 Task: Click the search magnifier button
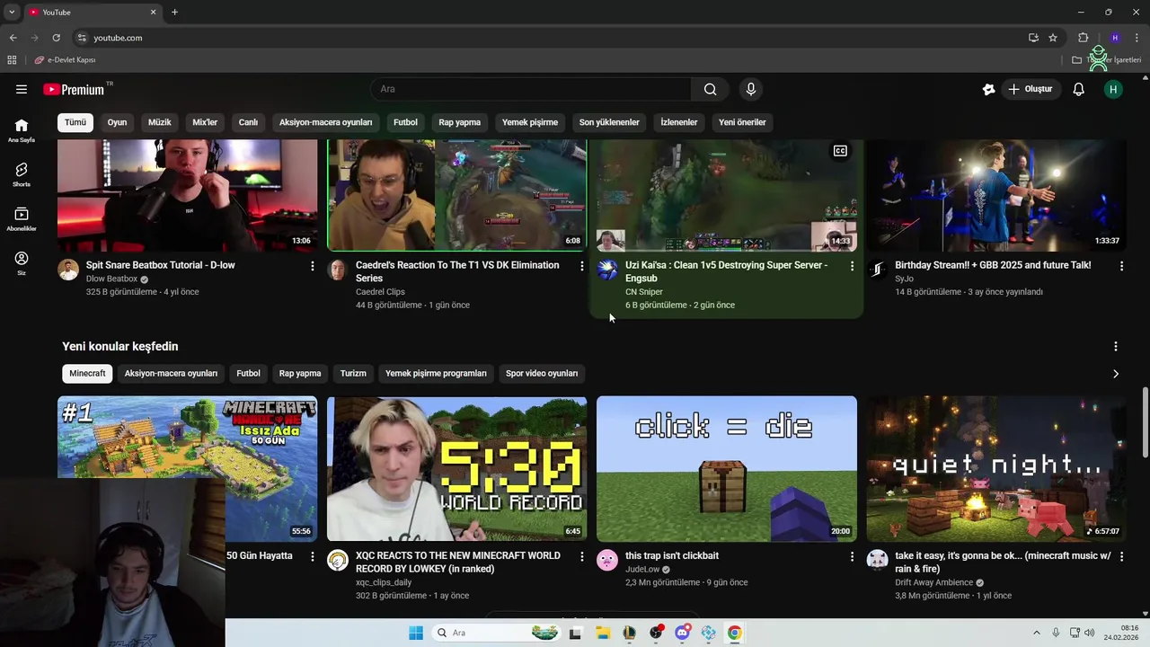pyautogui.click(x=710, y=89)
